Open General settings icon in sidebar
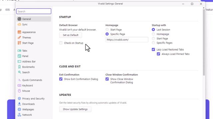 [19, 19]
